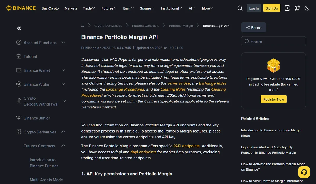Collapse Futures Contracts subsection
Viewport: 316px width, 184px height.
tap(63, 145)
